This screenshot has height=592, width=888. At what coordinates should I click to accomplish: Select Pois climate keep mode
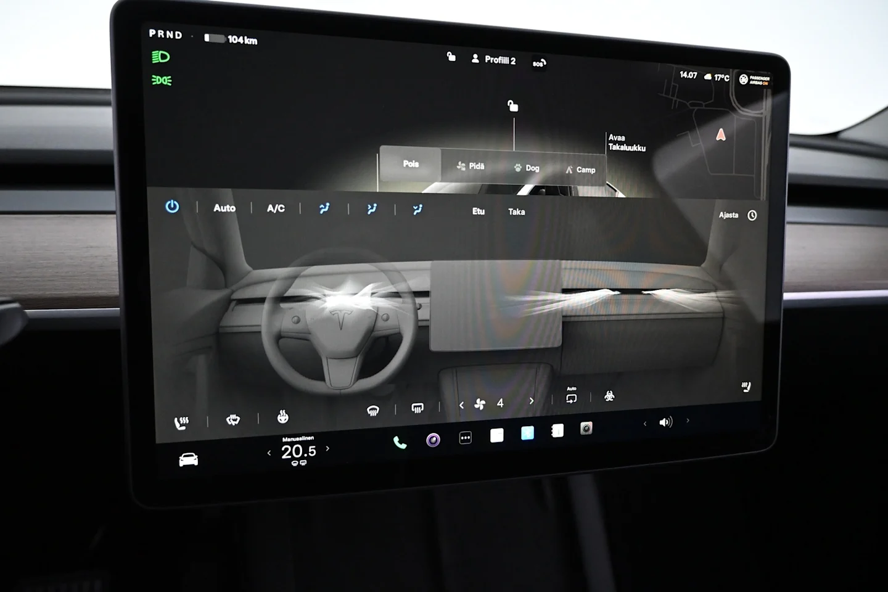click(x=411, y=163)
